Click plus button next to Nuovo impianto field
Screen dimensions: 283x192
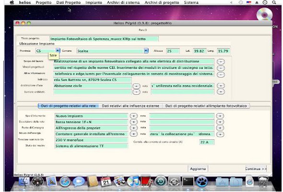click(133, 116)
